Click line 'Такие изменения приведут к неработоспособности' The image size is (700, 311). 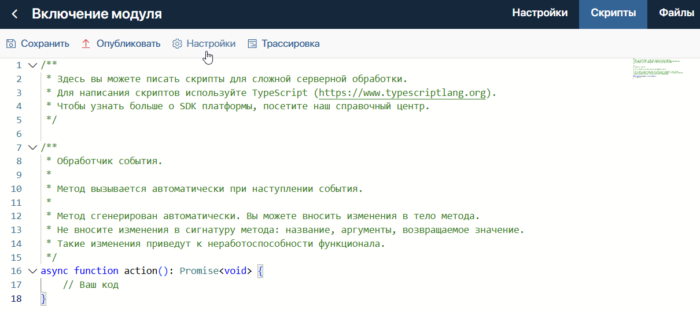tap(215, 243)
